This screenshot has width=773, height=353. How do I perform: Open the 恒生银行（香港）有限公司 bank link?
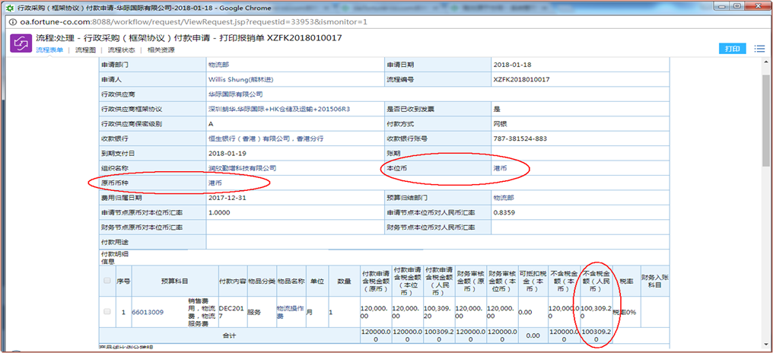click(266, 138)
